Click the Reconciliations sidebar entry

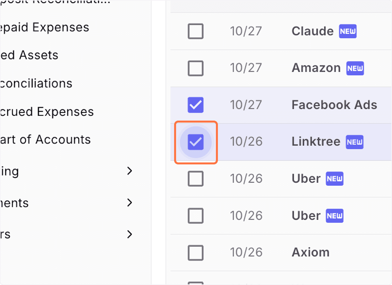[36, 83]
